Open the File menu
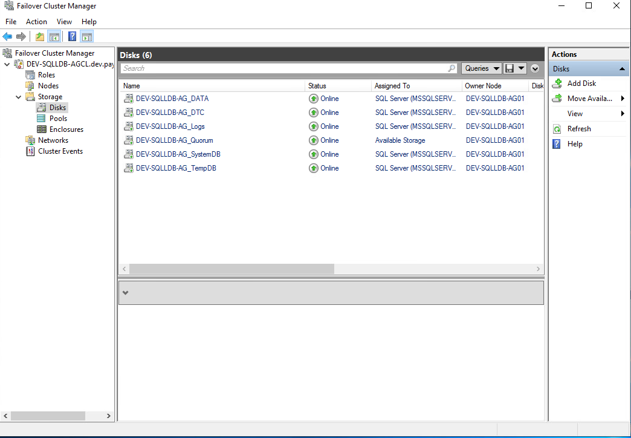This screenshot has height=438, width=631. tap(11, 22)
